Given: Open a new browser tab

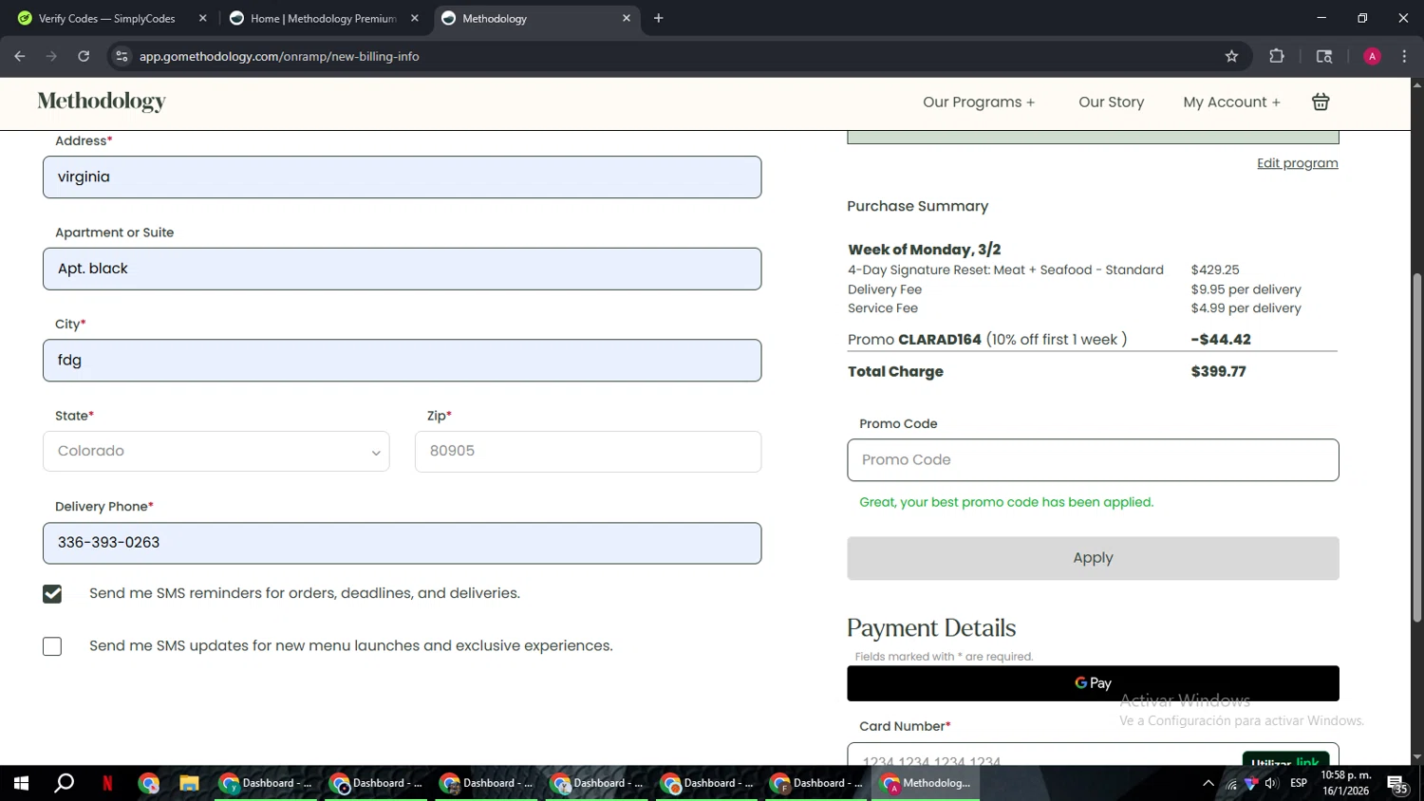Looking at the screenshot, I should pos(658,18).
